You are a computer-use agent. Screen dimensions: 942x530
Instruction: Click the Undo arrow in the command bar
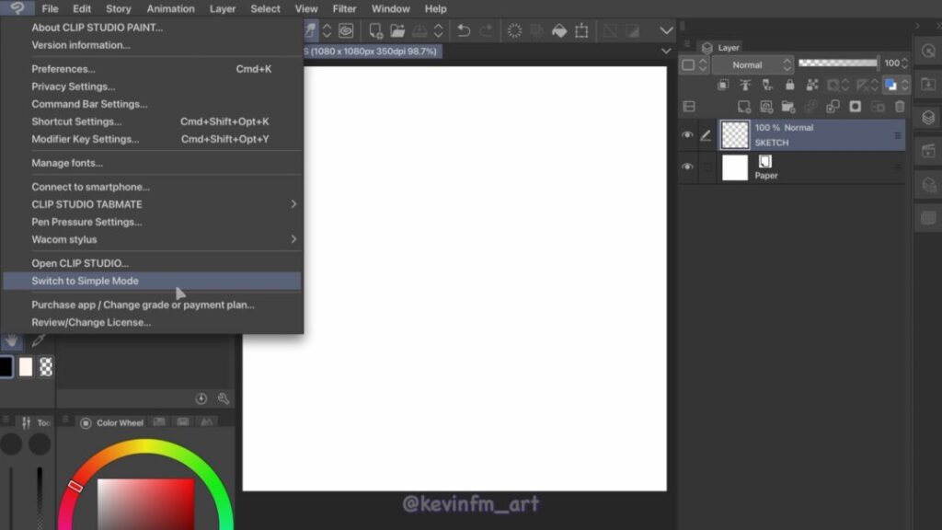tap(464, 31)
